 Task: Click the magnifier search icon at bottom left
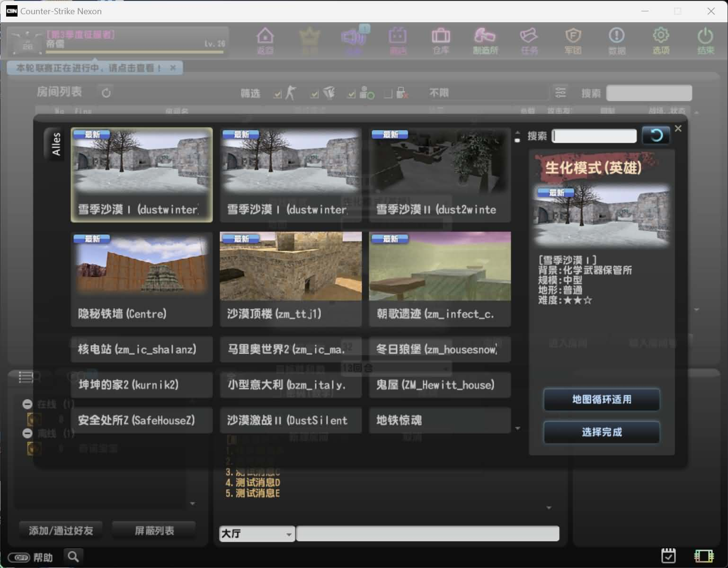(x=73, y=557)
